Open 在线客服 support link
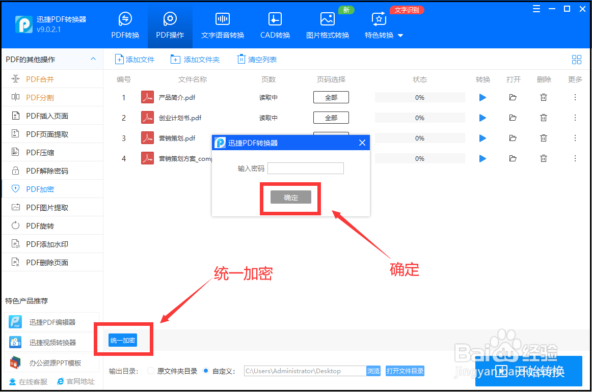The height and width of the screenshot is (392, 592). [29, 382]
